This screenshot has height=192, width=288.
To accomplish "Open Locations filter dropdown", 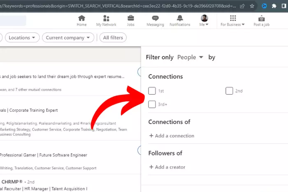I will click(22, 38).
